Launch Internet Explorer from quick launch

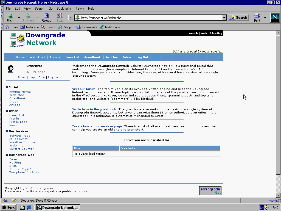(x=29, y=207)
